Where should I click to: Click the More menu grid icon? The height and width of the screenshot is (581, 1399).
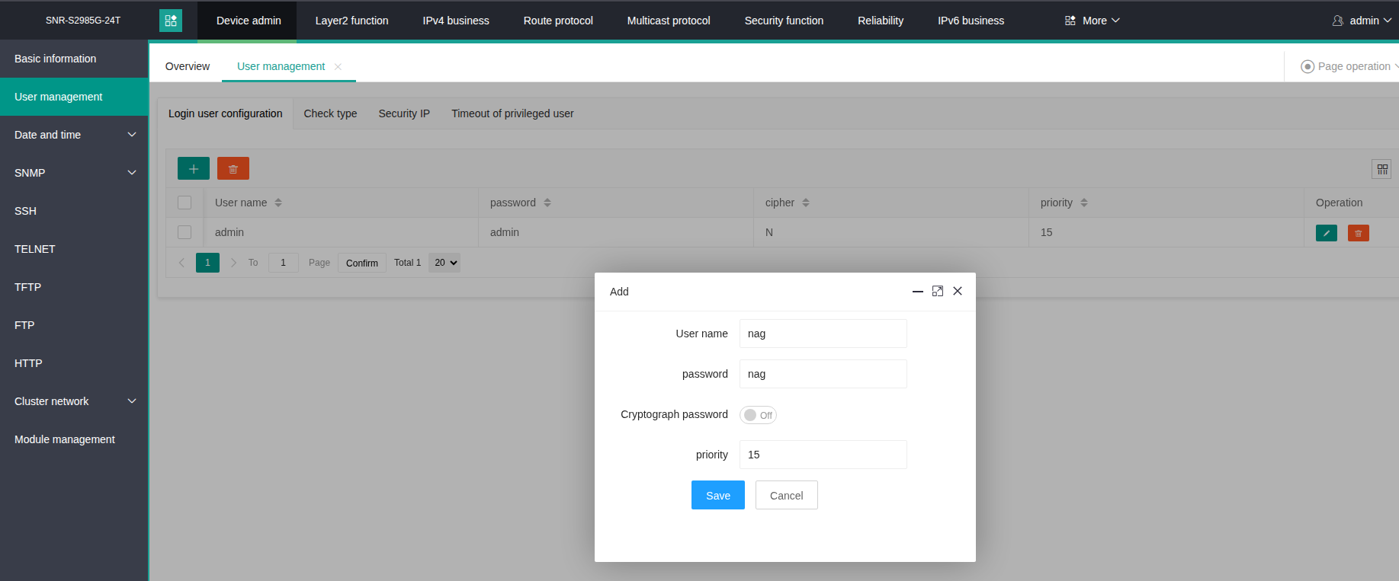tap(1070, 21)
